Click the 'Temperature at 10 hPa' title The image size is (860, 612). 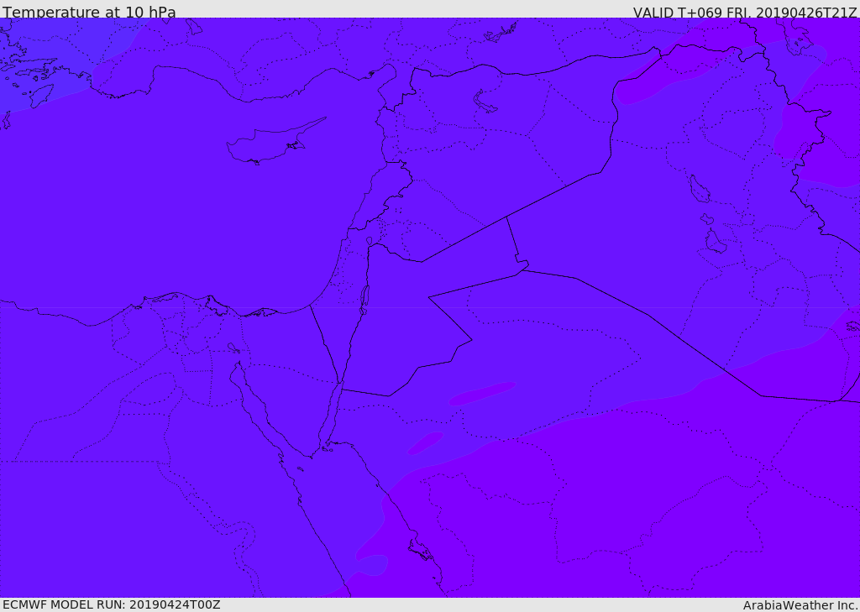click(89, 12)
